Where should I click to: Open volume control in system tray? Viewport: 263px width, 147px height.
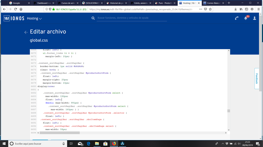coord(239,144)
